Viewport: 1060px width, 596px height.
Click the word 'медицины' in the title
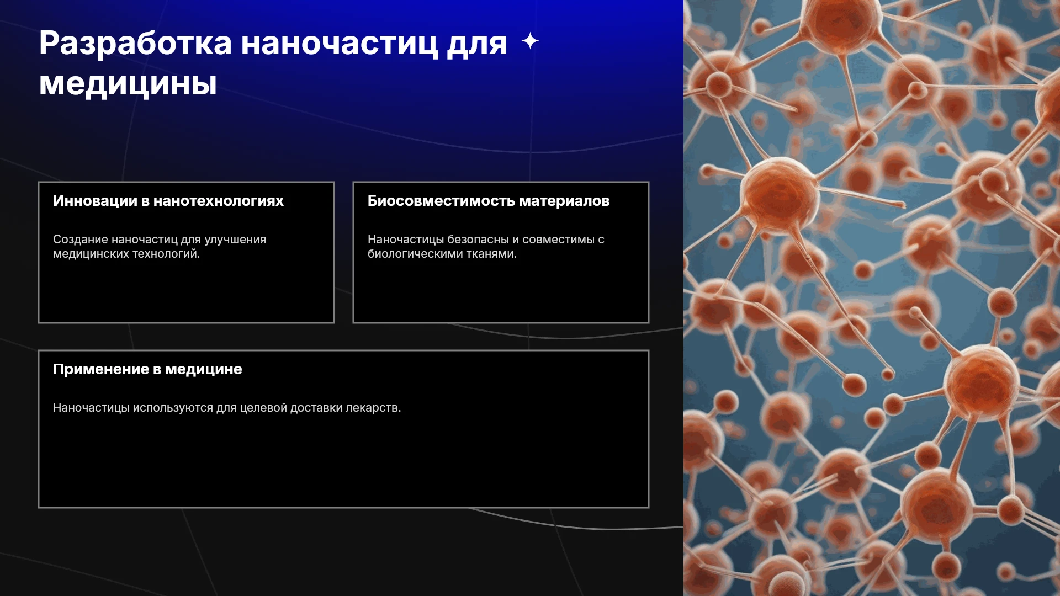(128, 84)
